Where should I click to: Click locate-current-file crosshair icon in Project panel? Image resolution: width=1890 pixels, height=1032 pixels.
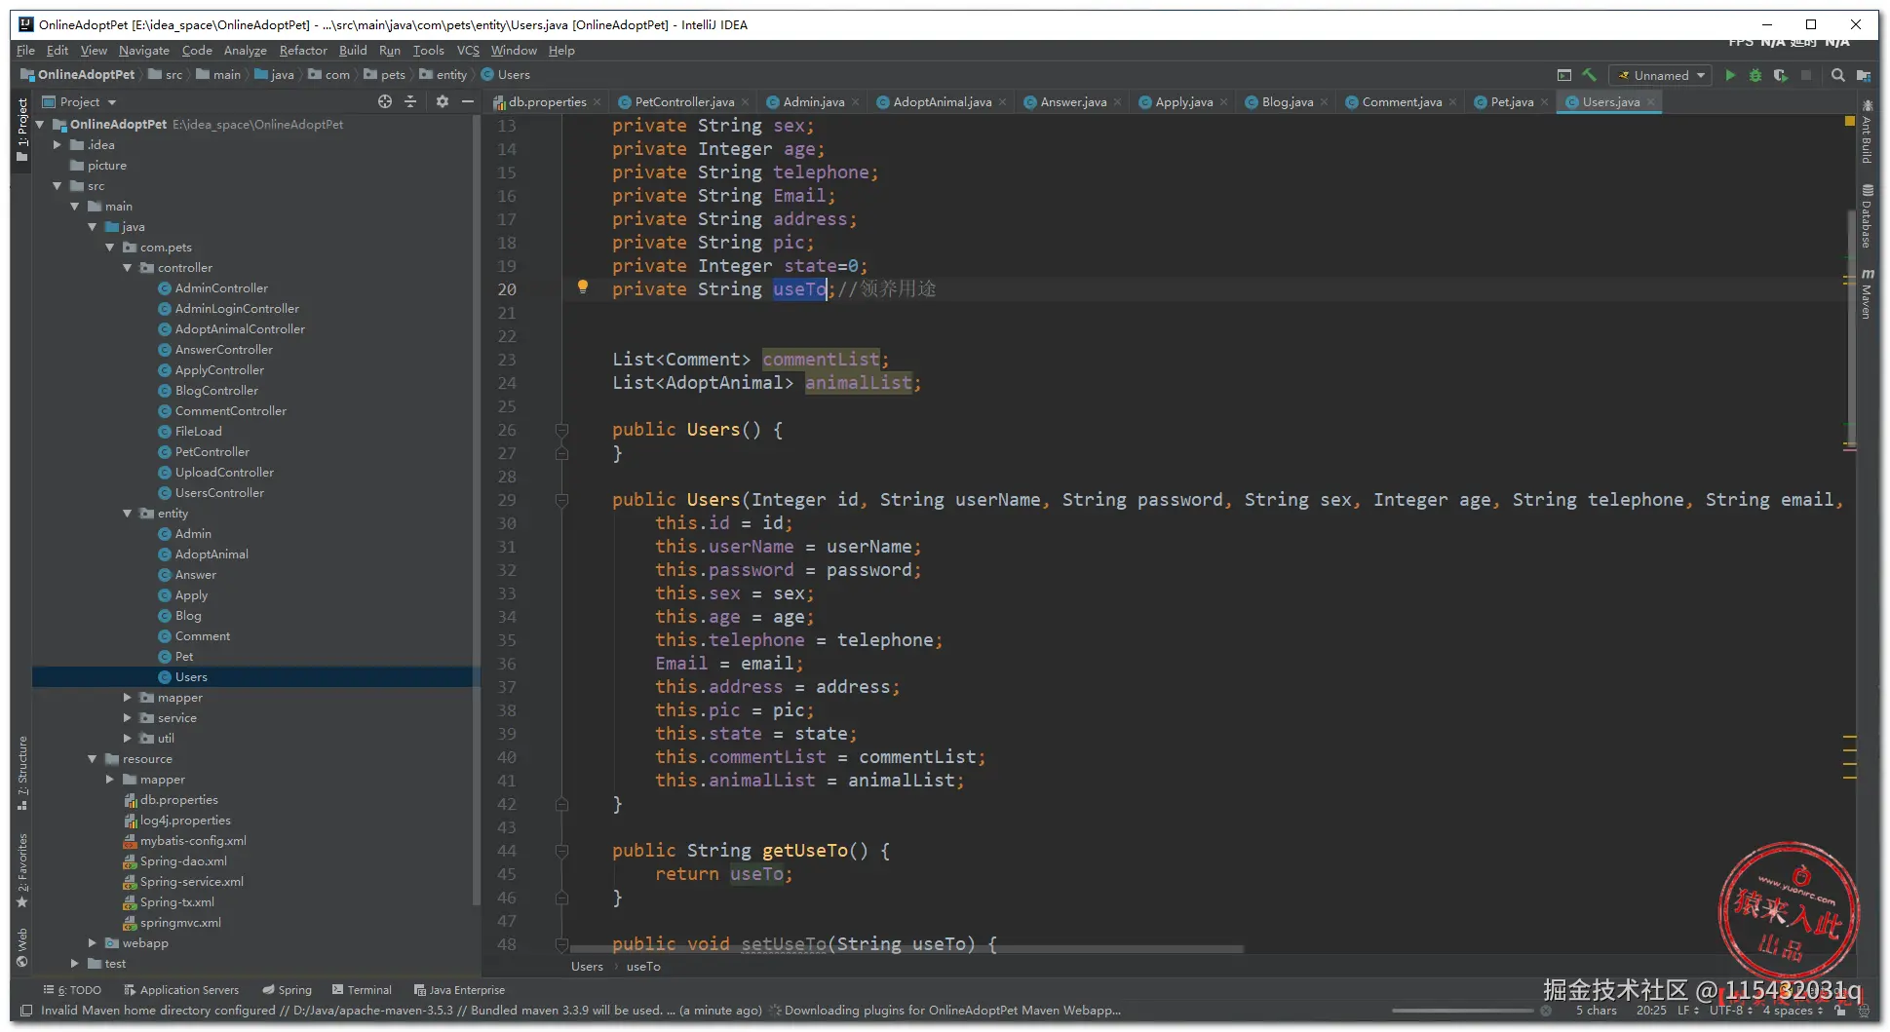coord(385,101)
